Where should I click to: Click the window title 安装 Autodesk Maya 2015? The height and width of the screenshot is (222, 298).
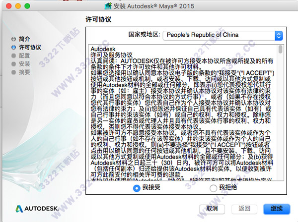click(154, 6)
